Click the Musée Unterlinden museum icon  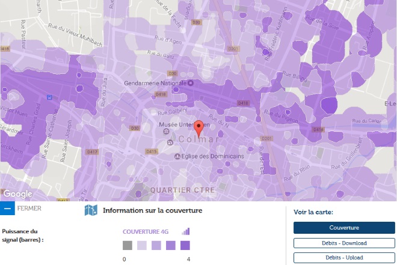167,130
